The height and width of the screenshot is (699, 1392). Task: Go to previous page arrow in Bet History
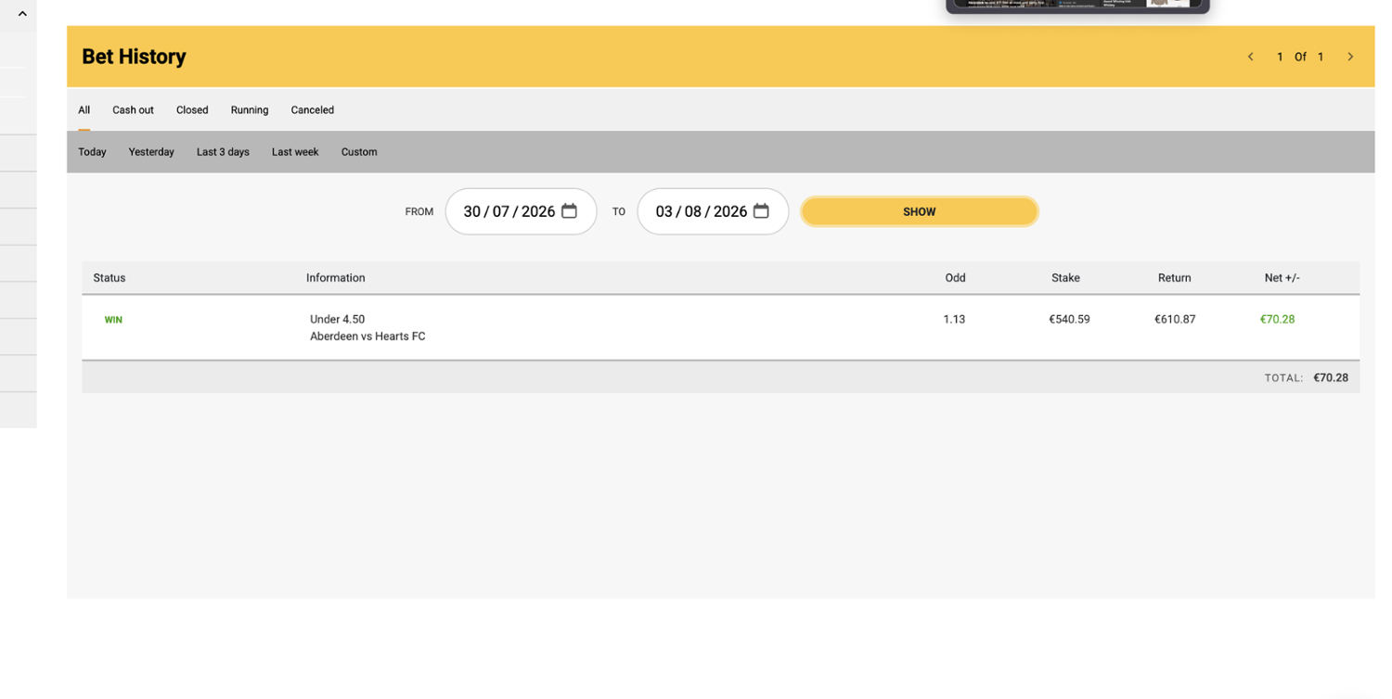tap(1250, 57)
